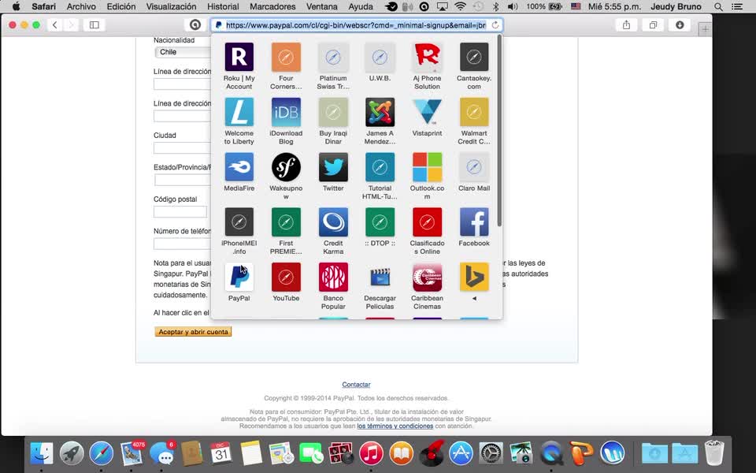Open the Archivo menu
The image size is (756, 473).
pyautogui.click(x=81, y=7)
